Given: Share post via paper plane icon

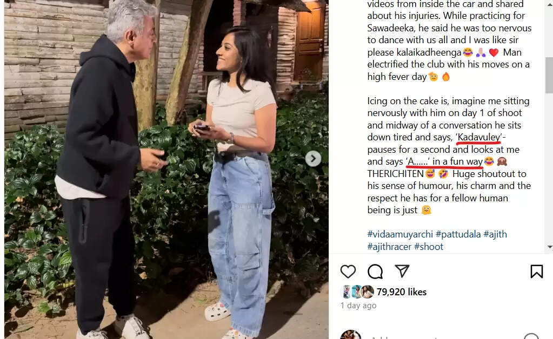Looking at the screenshot, I should coord(402,270).
